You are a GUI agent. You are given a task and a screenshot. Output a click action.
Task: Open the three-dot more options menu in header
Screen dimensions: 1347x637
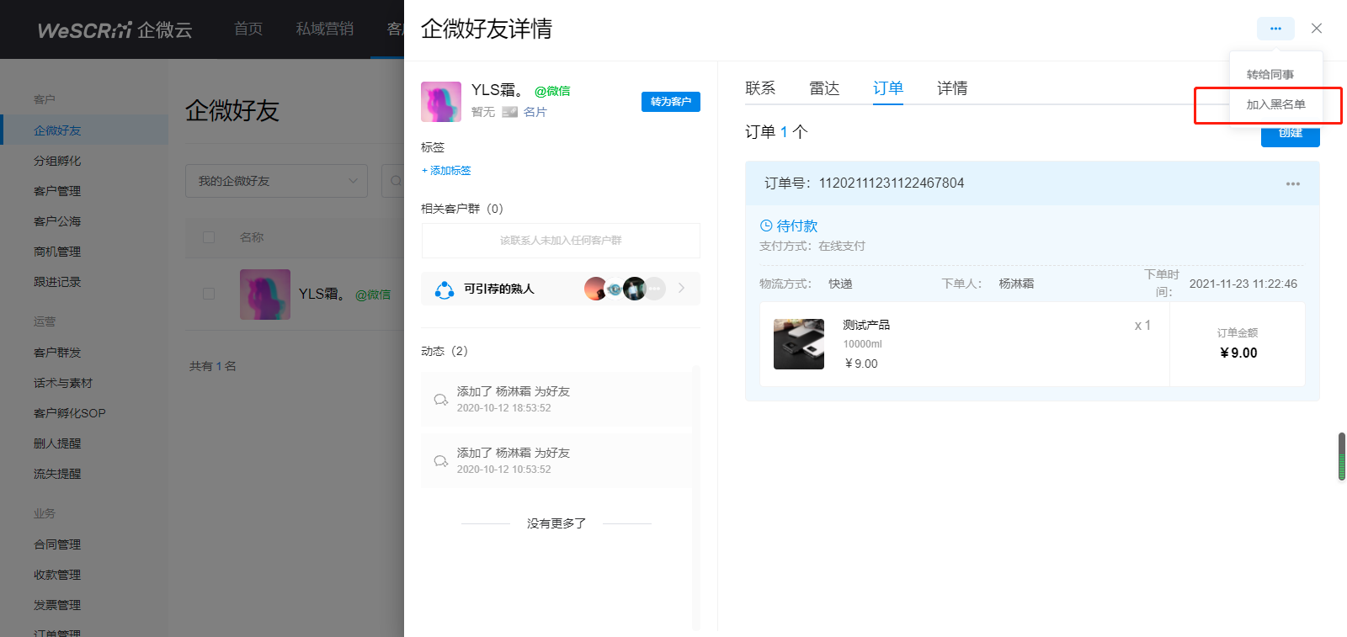pos(1275,29)
